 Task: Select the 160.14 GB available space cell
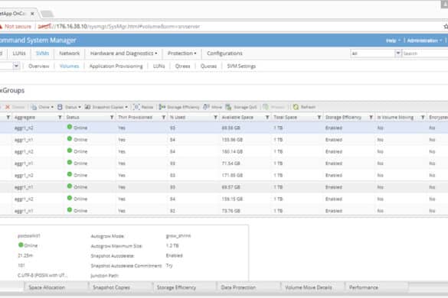click(x=232, y=152)
